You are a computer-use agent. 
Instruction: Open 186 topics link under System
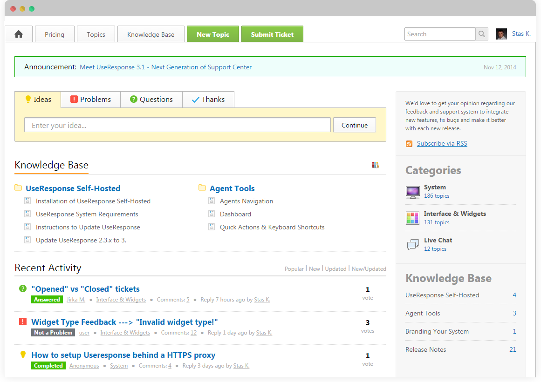click(437, 195)
